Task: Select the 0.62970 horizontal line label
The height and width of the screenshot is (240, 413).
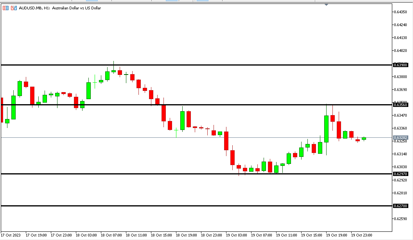Action: click(x=400, y=174)
